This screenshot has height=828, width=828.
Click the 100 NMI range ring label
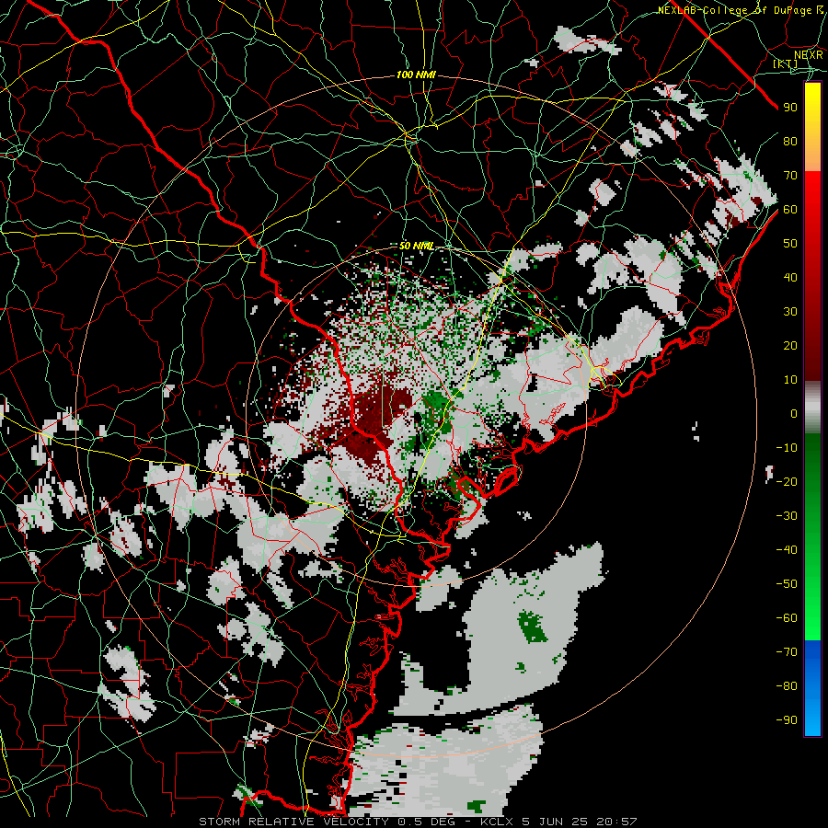[x=416, y=75]
